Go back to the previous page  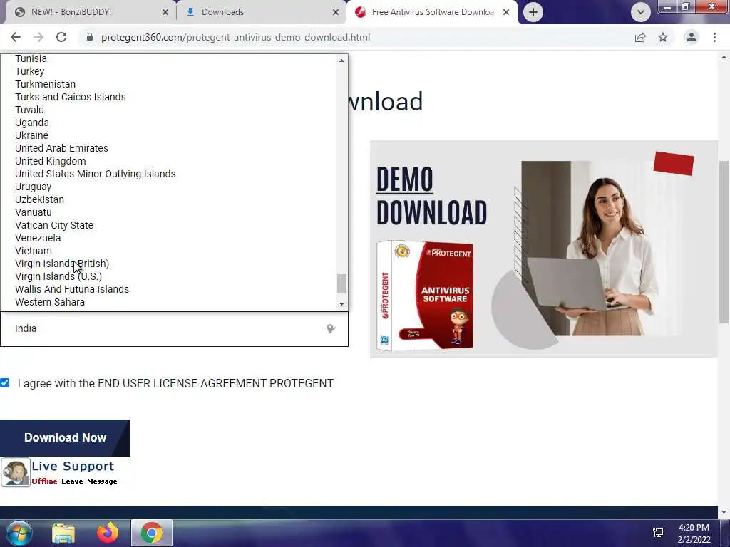click(x=16, y=37)
